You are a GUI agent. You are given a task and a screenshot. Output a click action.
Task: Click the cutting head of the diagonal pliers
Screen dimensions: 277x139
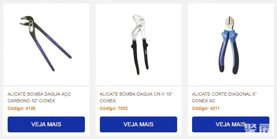click(229, 23)
